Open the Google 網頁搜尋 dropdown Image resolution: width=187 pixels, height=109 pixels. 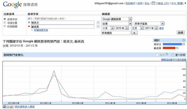pos(117,19)
